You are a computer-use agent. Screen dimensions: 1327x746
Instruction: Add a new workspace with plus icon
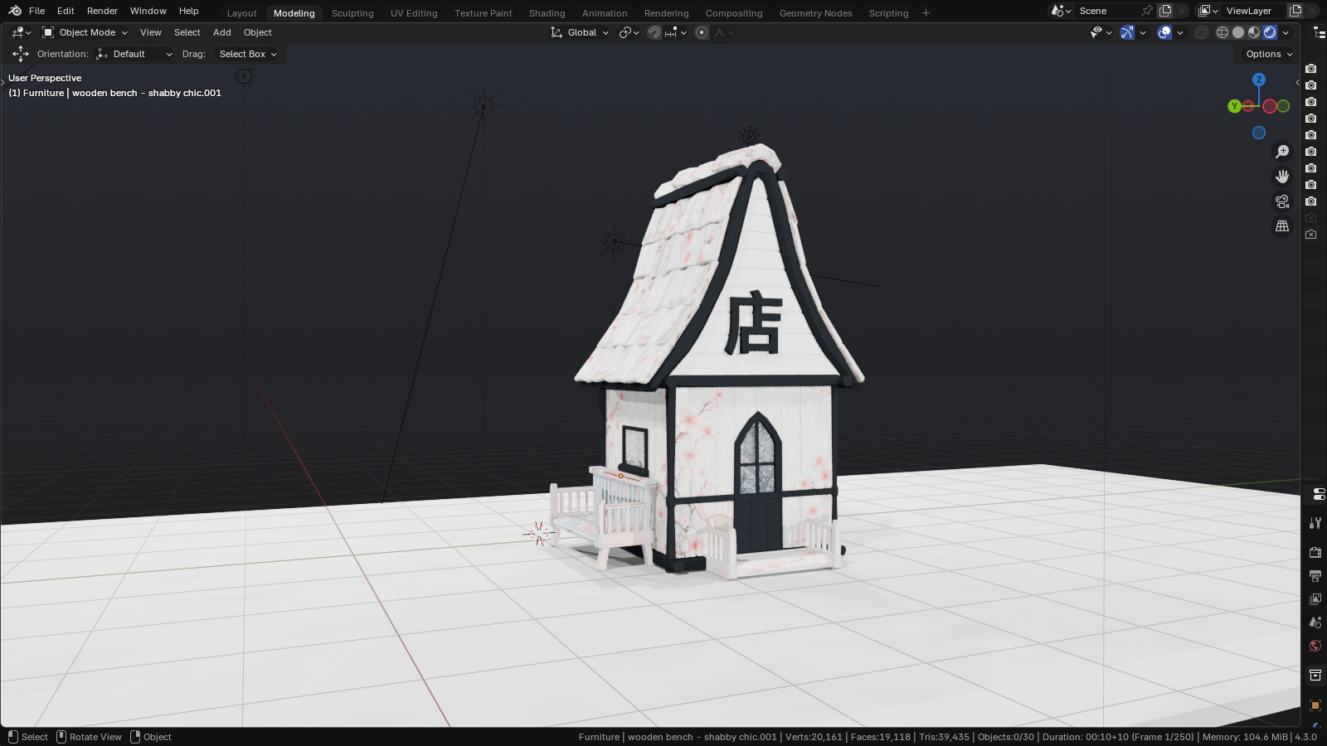click(x=926, y=12)
